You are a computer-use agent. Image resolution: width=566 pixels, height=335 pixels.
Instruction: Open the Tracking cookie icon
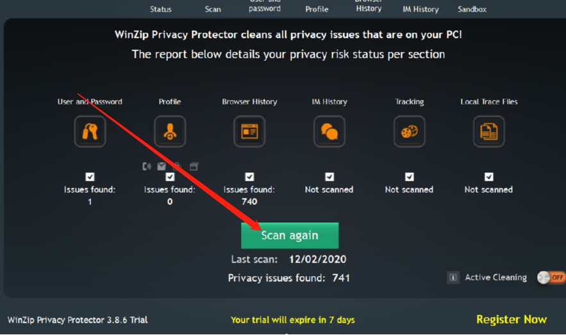click(409, 131)
